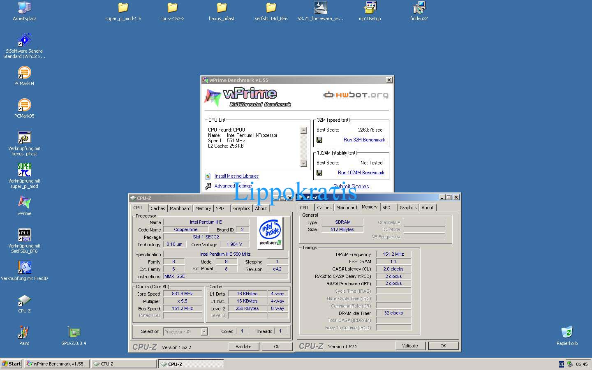592x370 pixels.
Task: Click the Specification Intel Pentium III E field
Action: (x=225, y=254)
